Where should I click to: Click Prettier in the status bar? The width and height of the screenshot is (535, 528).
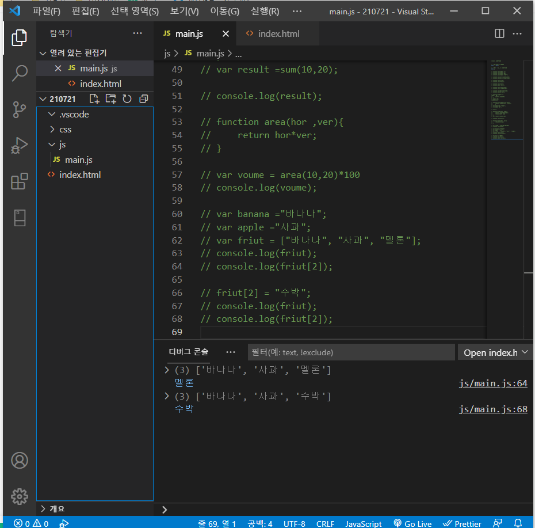[x=462, y=523]
